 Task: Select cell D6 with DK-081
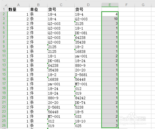click(88, 33)
